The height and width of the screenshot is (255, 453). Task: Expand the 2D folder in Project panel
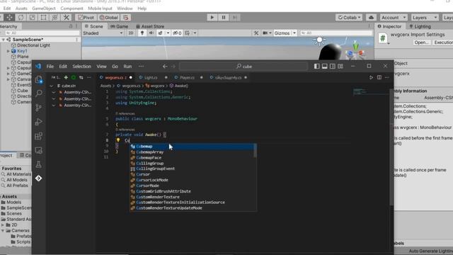(x=3, y=225)
